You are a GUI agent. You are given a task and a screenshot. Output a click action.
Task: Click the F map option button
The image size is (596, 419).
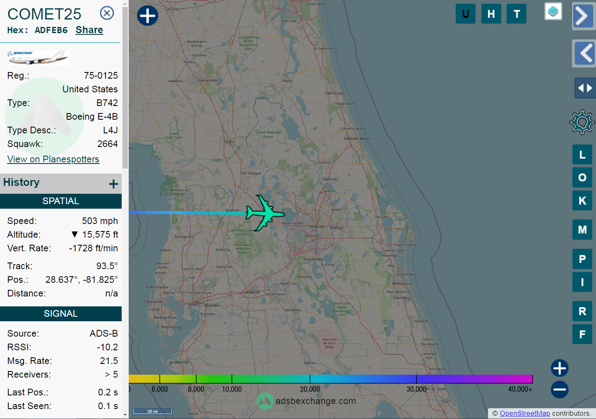[582, 334]
